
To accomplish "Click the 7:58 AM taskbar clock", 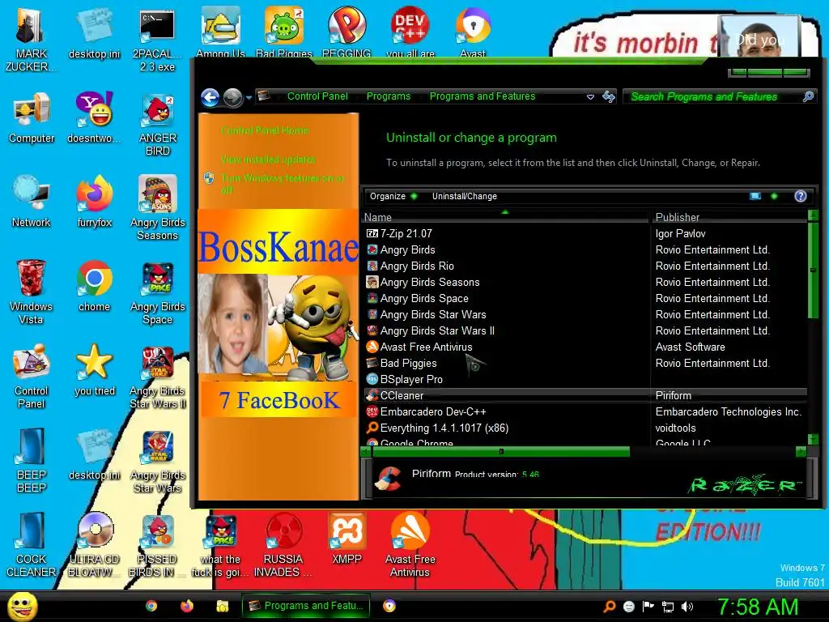I will 757,607.
